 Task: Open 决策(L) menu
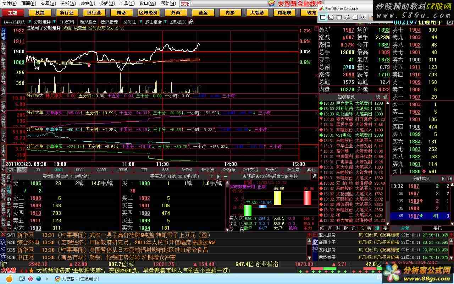[88, 3]
